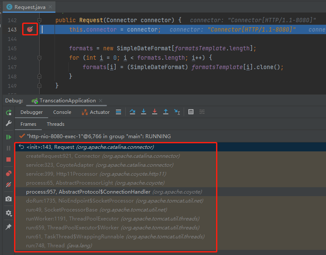The height and width of the screenshot is (255, 326).
Task: Select the Request.java editor tab
Action: click(x=29, y=7)
